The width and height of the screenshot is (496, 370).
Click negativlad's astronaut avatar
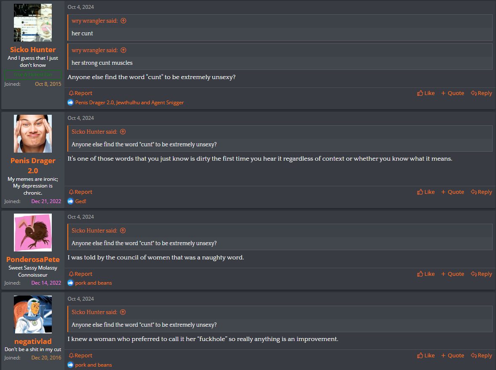pyautogui.click(x=33, y=314)
